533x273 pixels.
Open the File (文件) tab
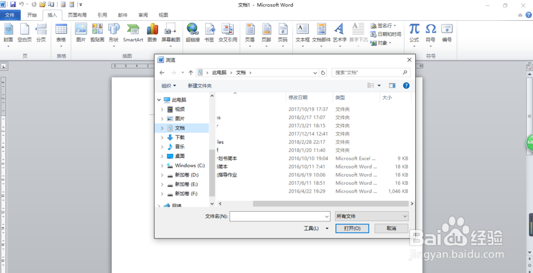pos(10,15)
